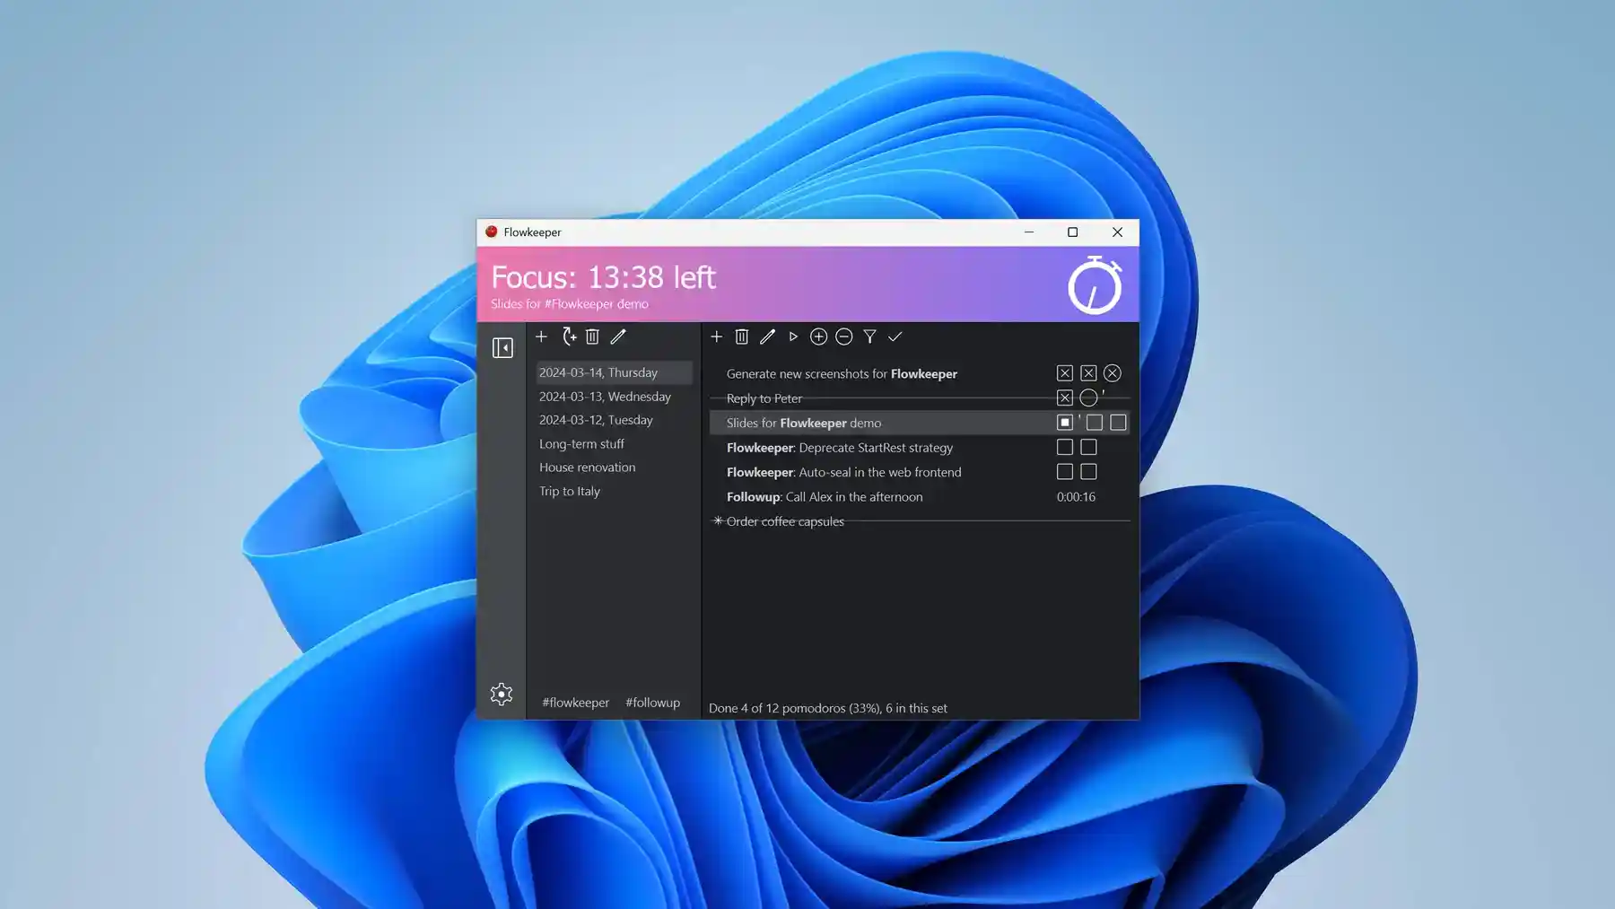Start the selected work item with Play icon

[x=792, y=337]
